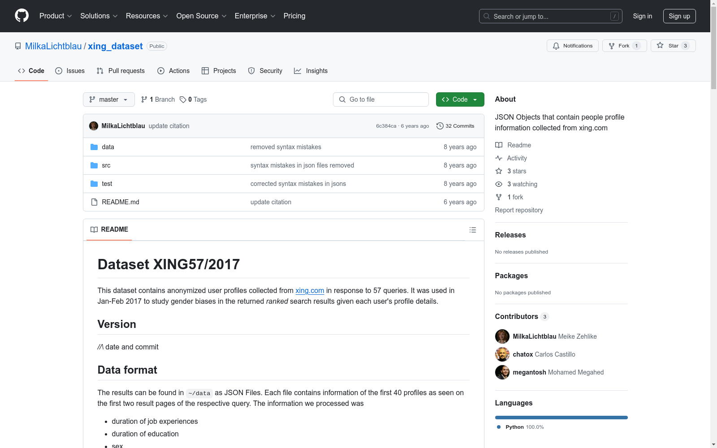Screen dimensions: 717x448
Task: Open the master branch selector
Action: 109,99
